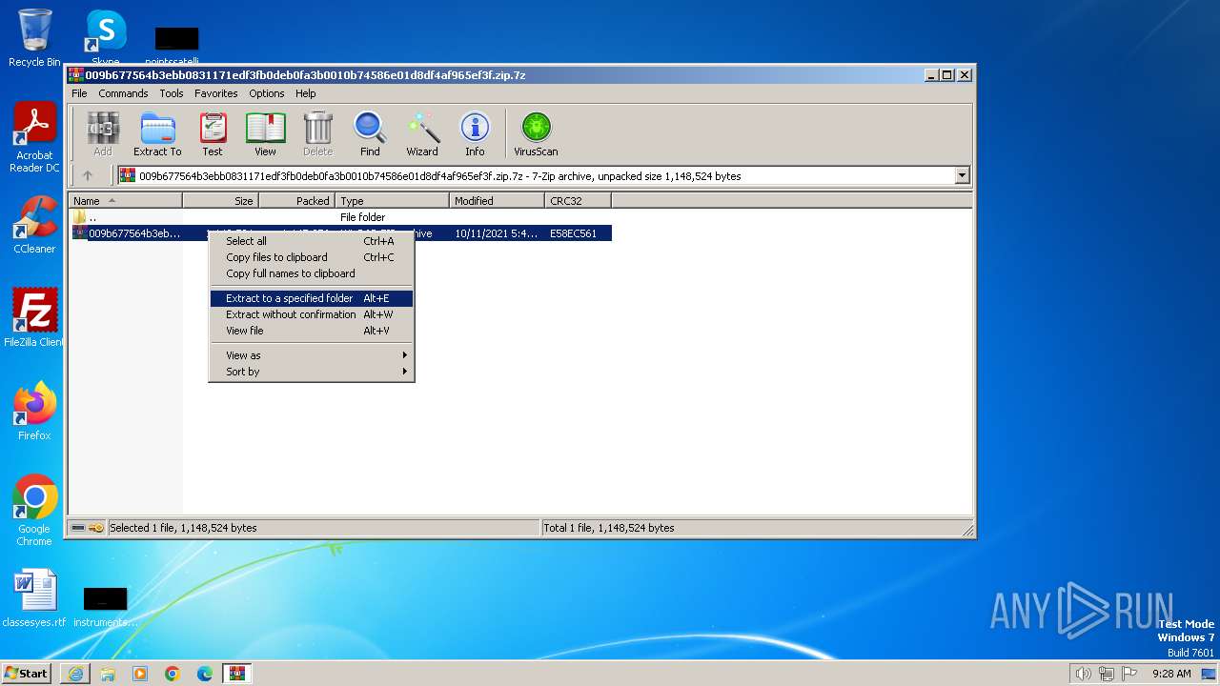Sort by Name column header

(x=125, y=201)
